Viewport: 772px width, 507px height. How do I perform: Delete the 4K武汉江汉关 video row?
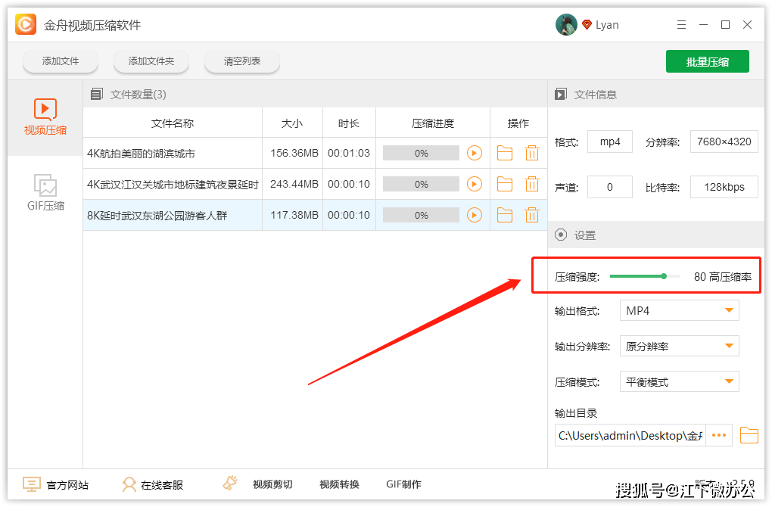[532, 184]
